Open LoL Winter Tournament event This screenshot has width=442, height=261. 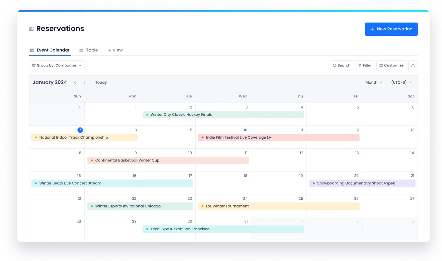(279, 206)
